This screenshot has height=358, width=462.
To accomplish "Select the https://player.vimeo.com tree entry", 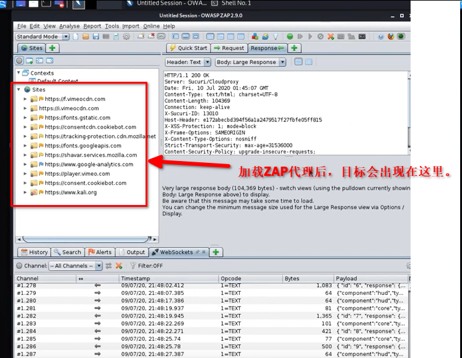I will (77, 174).
